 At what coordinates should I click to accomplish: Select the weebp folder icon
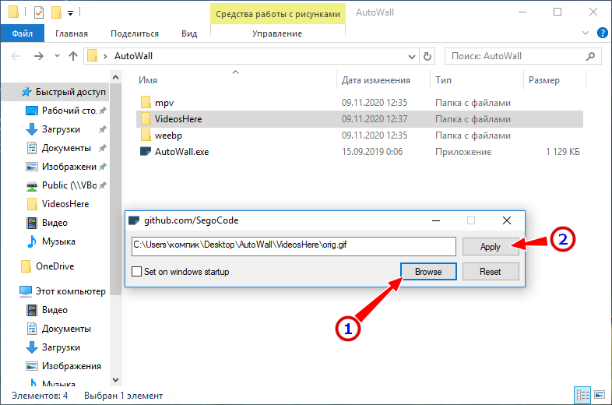tap(146, 136)
